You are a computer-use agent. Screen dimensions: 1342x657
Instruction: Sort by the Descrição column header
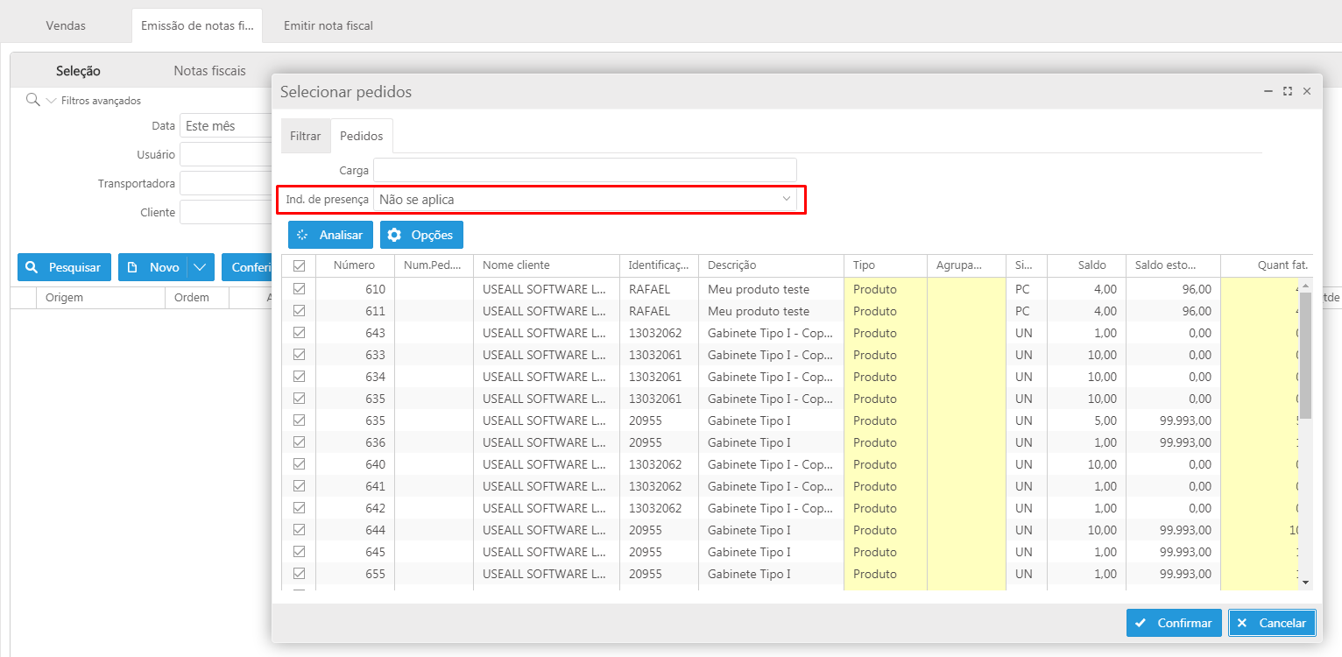771,265
